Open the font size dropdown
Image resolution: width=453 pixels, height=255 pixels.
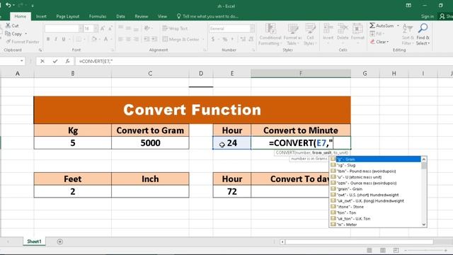(x=96, y=28)
